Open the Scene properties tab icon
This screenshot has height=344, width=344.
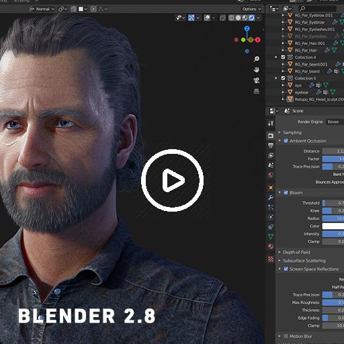pos(271,165)
